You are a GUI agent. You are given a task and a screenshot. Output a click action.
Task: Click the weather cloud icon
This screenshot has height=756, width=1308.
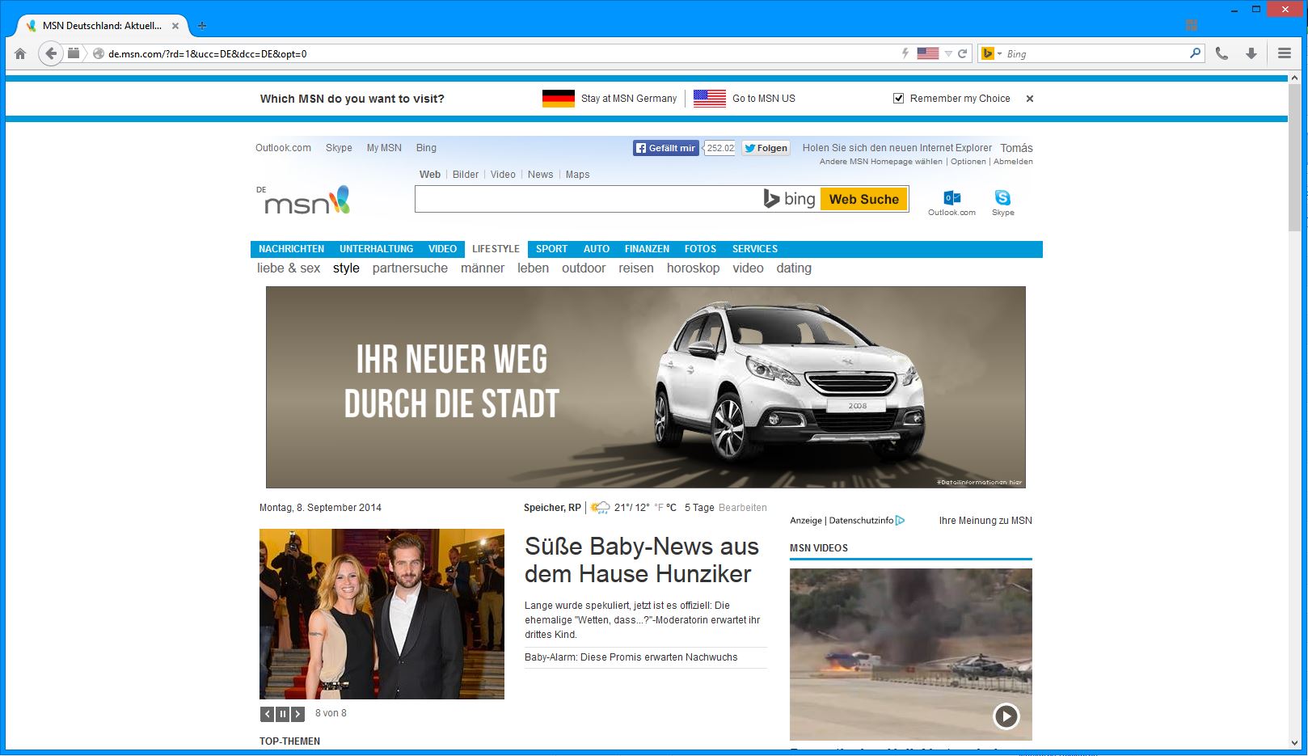click(x=600, y=508)
